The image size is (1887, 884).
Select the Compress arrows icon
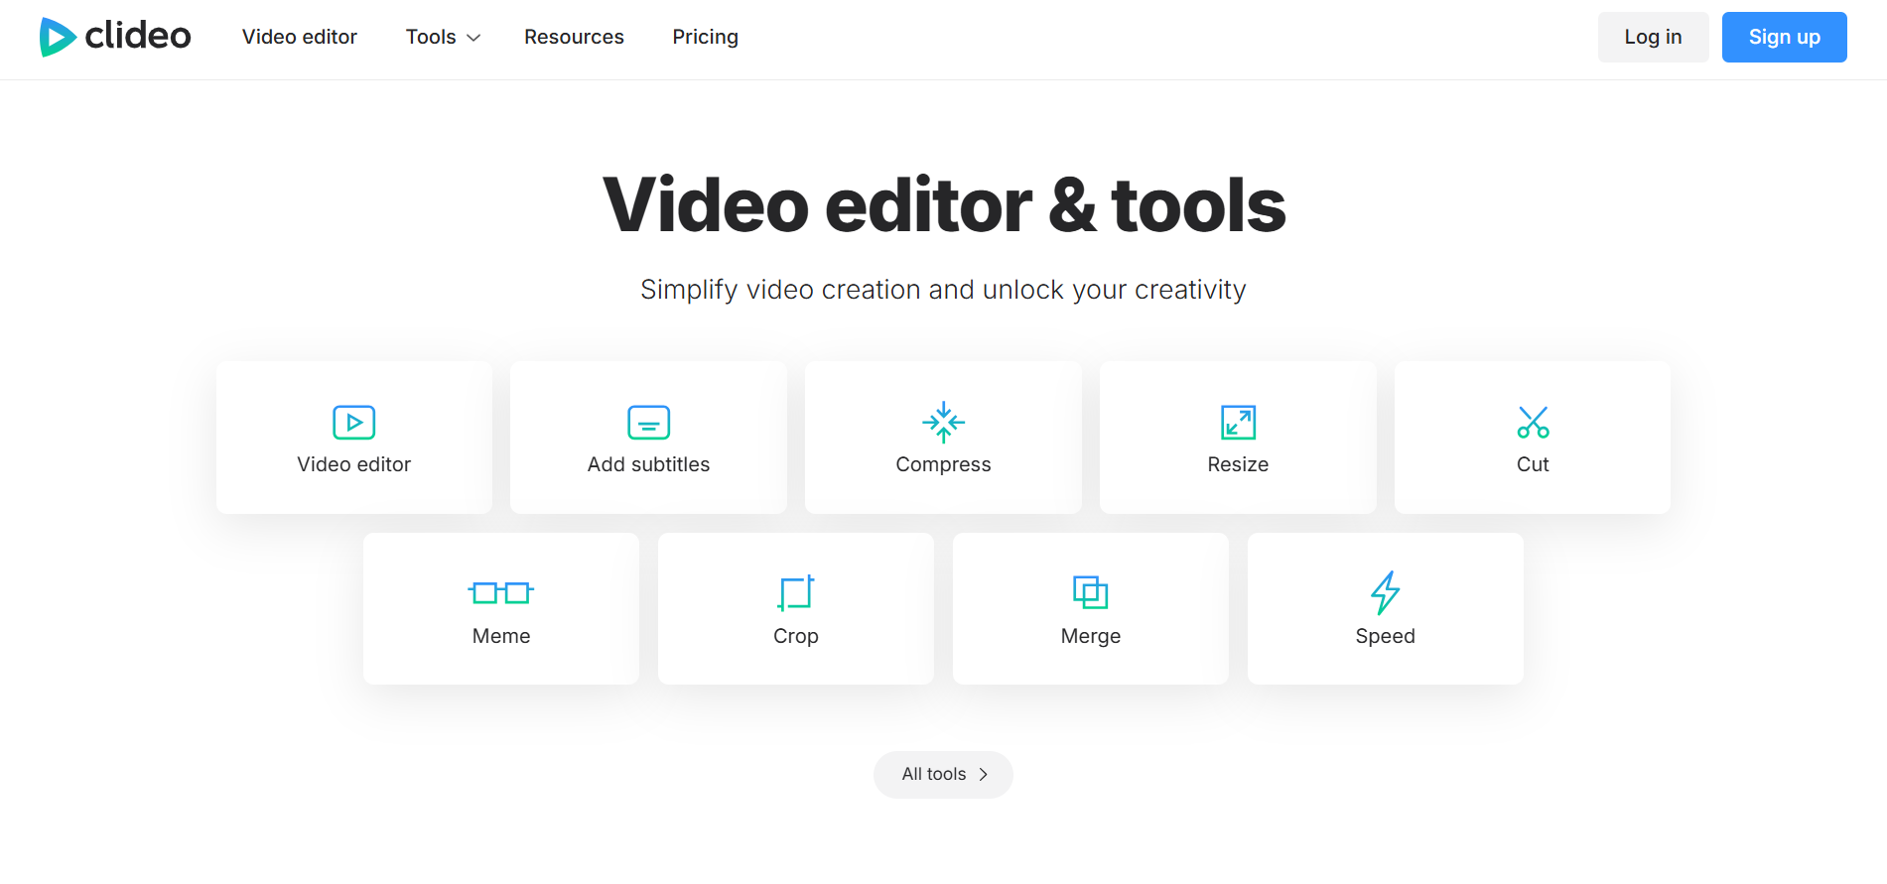943,423
